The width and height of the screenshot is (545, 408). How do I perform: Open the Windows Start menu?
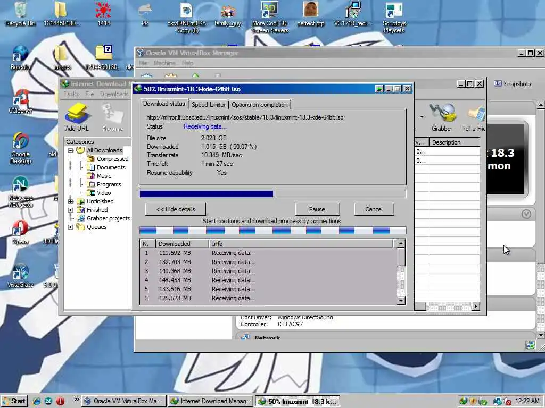(x=14, y=402)
